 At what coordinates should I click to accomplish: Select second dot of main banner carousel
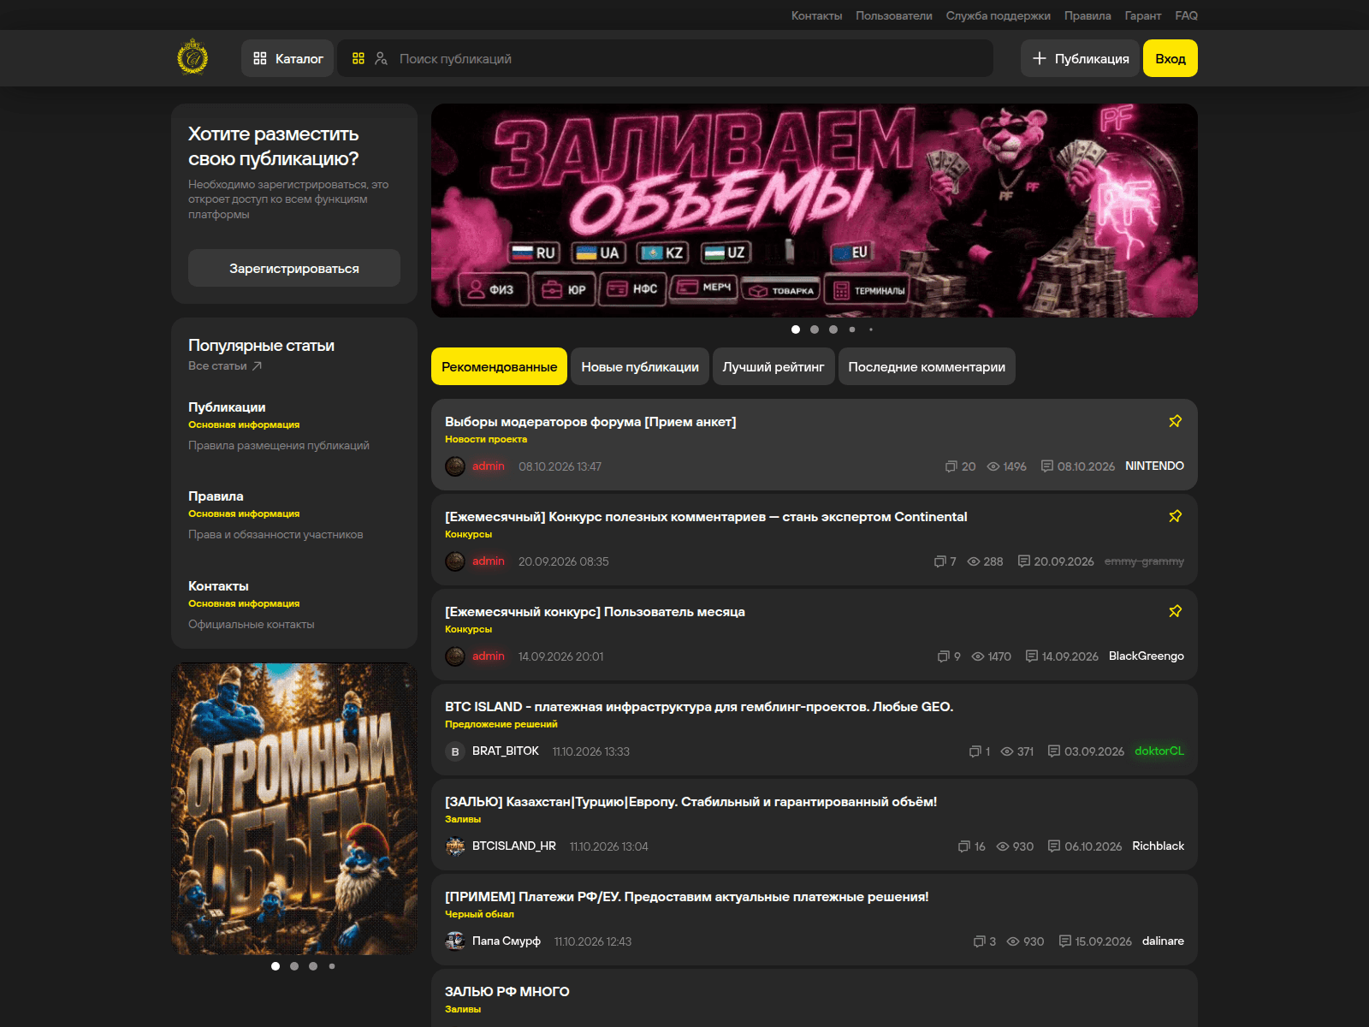tap(815, 329)
